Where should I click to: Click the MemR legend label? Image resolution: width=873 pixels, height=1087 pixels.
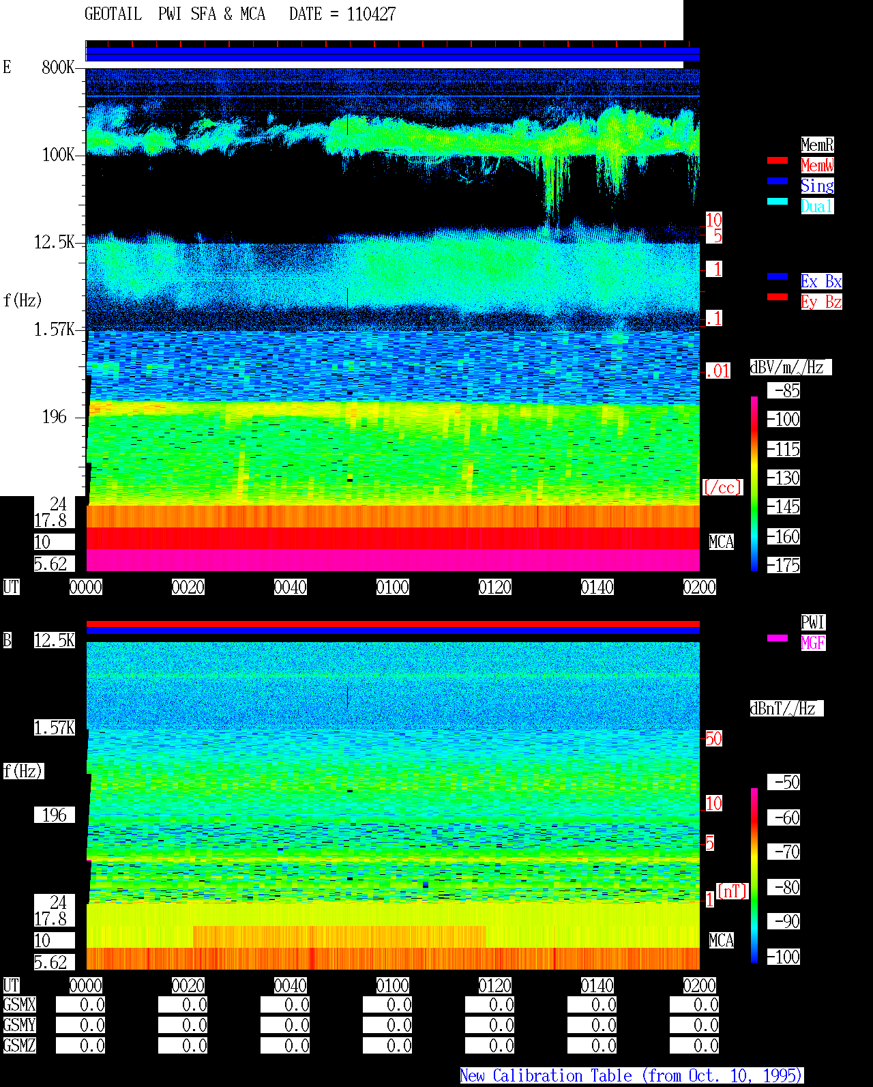point(817,145)
